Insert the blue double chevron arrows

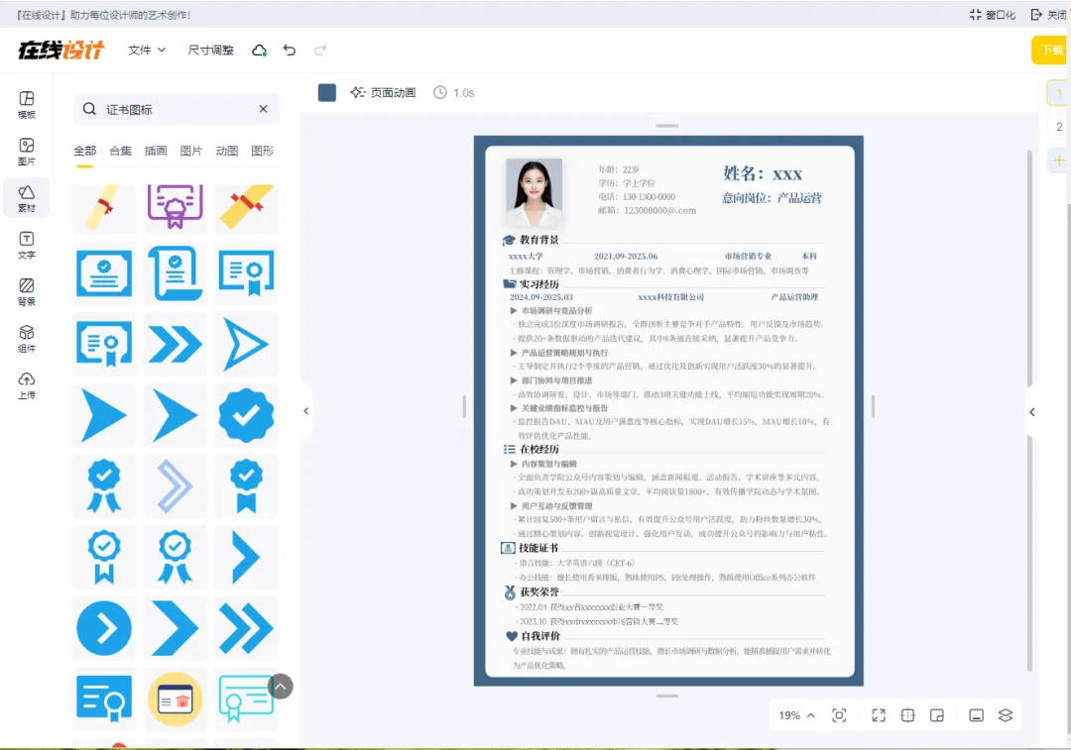coord(176,344)
